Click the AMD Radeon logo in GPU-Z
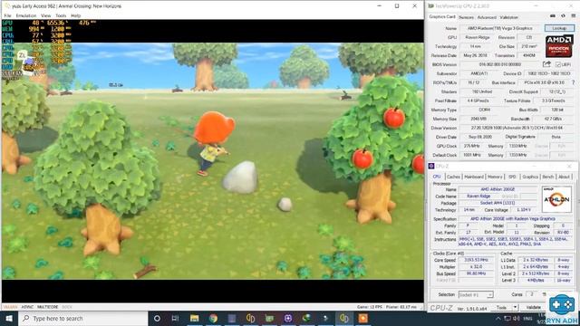Screen dimensions: 580x326 click(x=559, y=46)
